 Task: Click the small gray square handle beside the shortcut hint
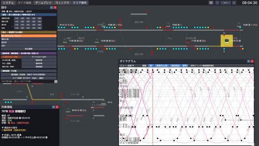[x=56, y=82]
